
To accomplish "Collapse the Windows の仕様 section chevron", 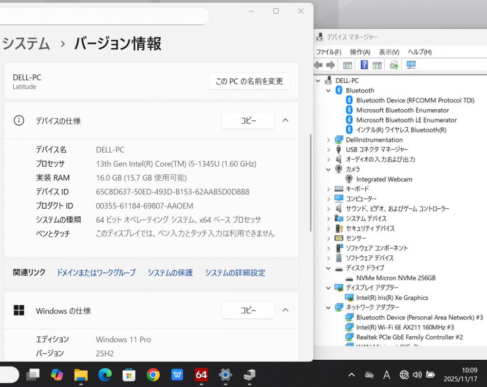I will (x=286, y=310).
